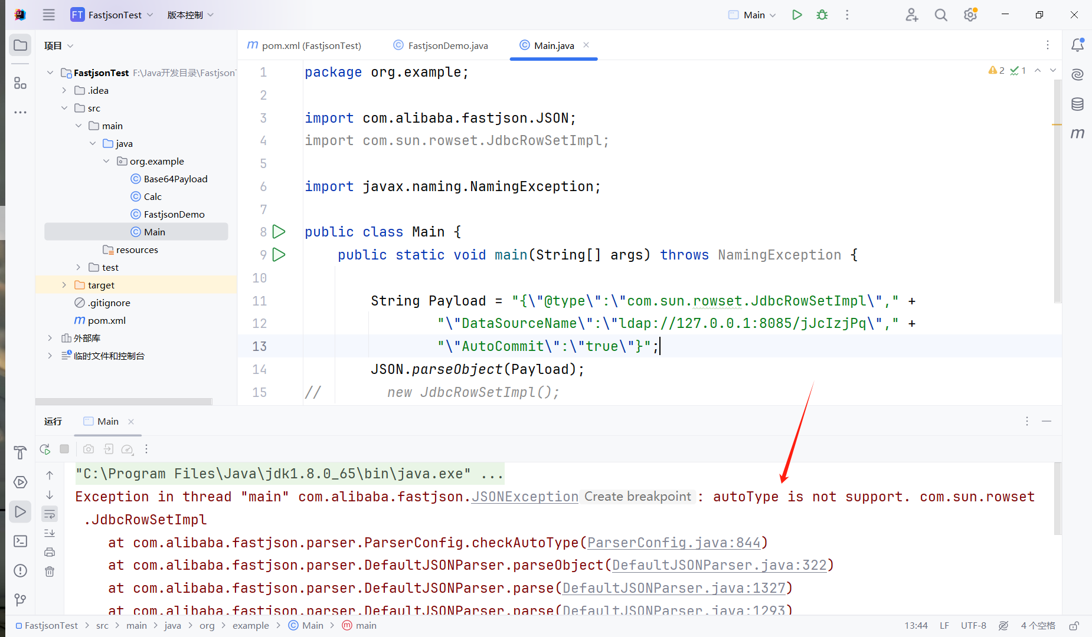Open Search Everywhere magnifier
This screenshot has width=1092, height=637.
point(941,15)
